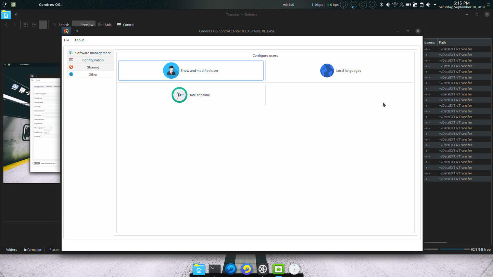The image size is (493, 277).
Task: Open the File menu
Action: pyautogui.click(x=67, y=40)
